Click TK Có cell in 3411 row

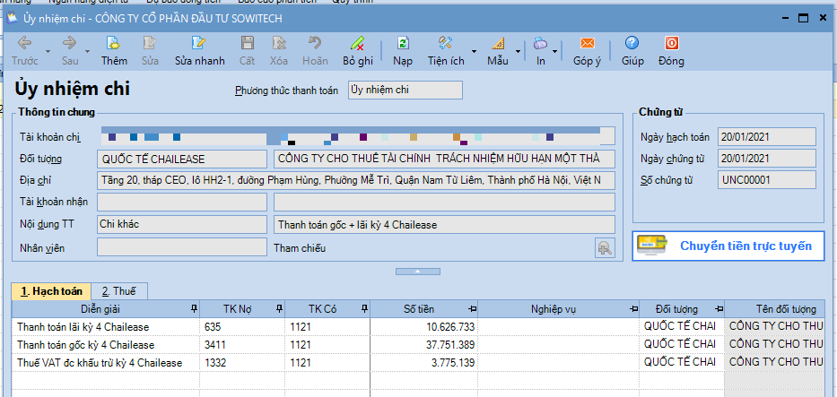tap(327, 345)
